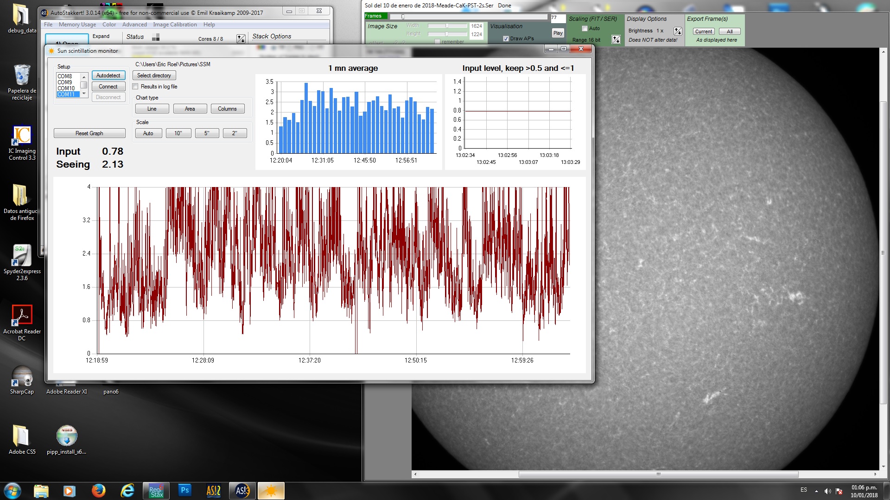This screenshot has width=890, height=500.
Task: Click Current export frame button
Action: 703,31
